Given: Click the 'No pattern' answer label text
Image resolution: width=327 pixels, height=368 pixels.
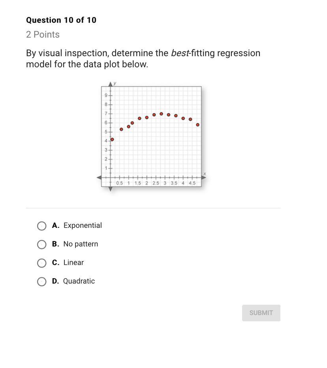Looking at the screenshot, I should point(81,244).
